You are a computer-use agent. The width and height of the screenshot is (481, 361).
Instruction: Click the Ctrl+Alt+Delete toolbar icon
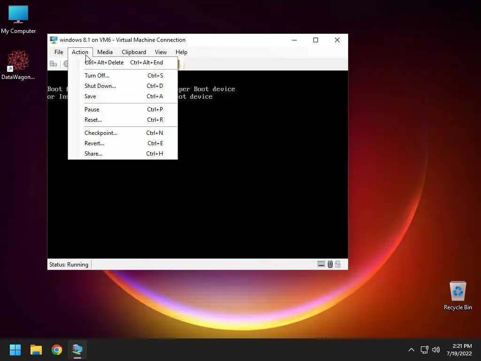[54, 64]
